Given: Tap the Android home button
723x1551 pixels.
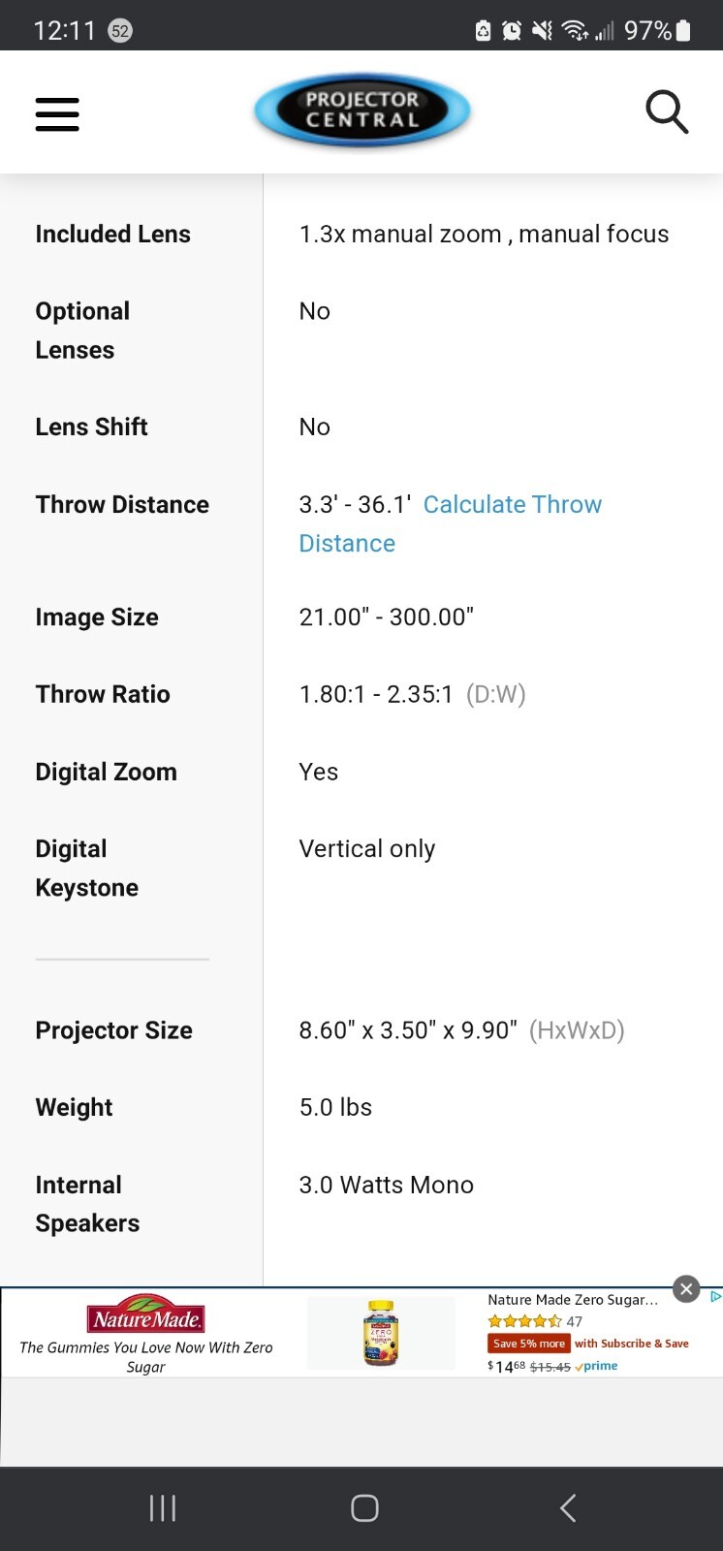Looking at the screenshot, I should tap(364, 1507).
